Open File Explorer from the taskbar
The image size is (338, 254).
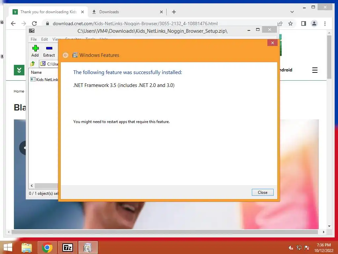click(27, 247)
